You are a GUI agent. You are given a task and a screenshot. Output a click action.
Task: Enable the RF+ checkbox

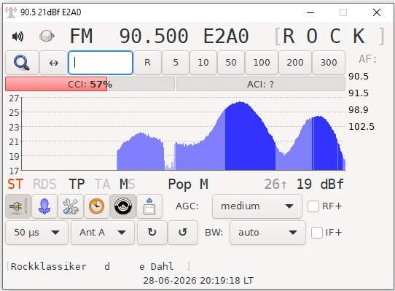pyautogui.click(x=313, y=206)
